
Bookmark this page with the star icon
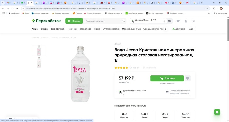[207, 8]
